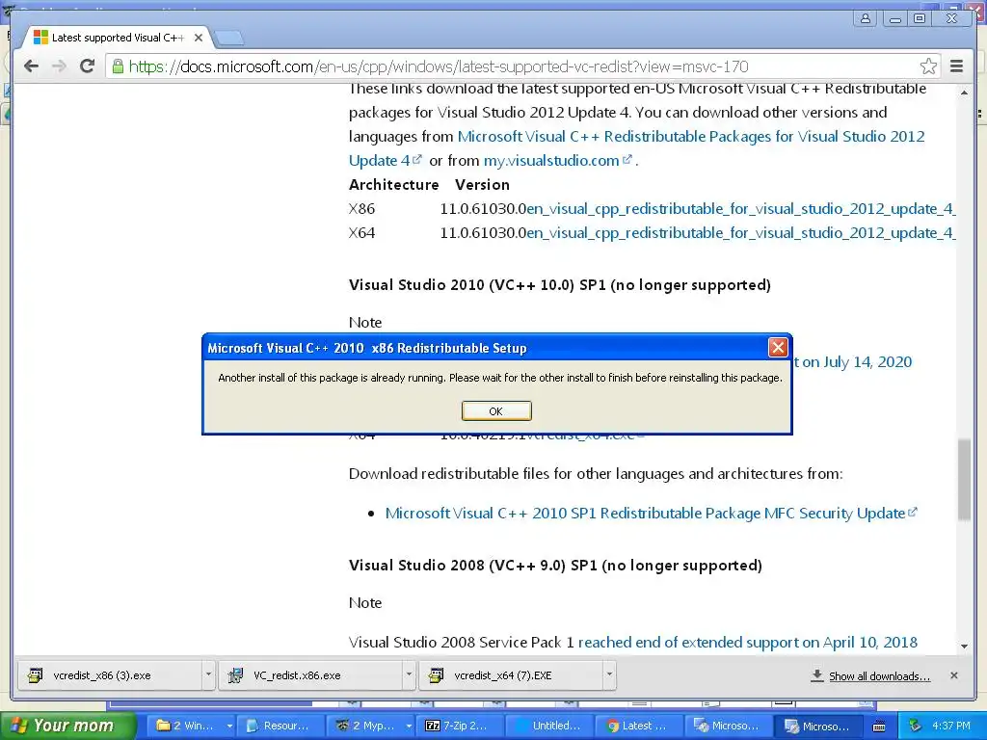The height and width of the screenshot is (740, 987).
Task: Click the vertical scrollbar thumb
Action: (964, 480)
